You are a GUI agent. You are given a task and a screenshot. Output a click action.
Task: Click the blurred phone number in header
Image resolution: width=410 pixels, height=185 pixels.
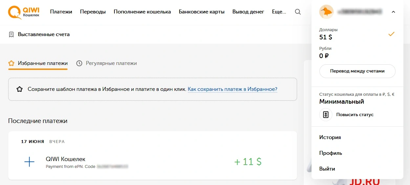pos(359,12)
